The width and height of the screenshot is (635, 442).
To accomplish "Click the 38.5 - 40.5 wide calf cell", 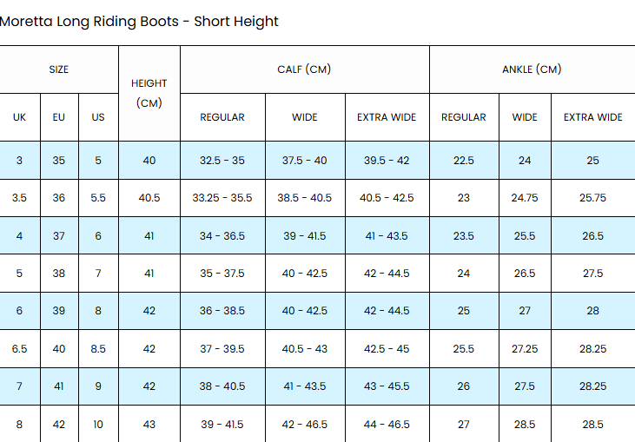I will click(x=305, y=198).
